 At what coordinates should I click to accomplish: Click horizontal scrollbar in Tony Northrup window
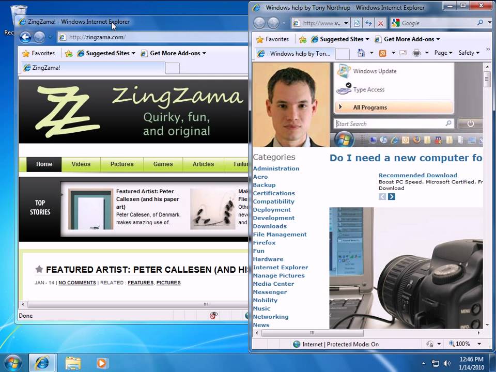coord(313,333)
